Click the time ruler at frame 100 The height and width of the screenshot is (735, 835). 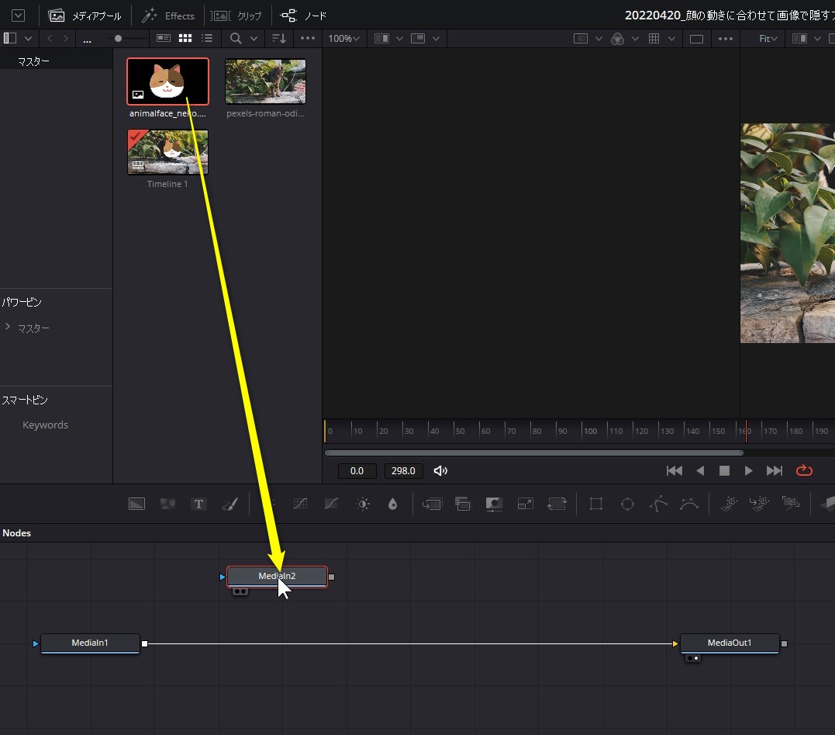(x=589, y=431)
